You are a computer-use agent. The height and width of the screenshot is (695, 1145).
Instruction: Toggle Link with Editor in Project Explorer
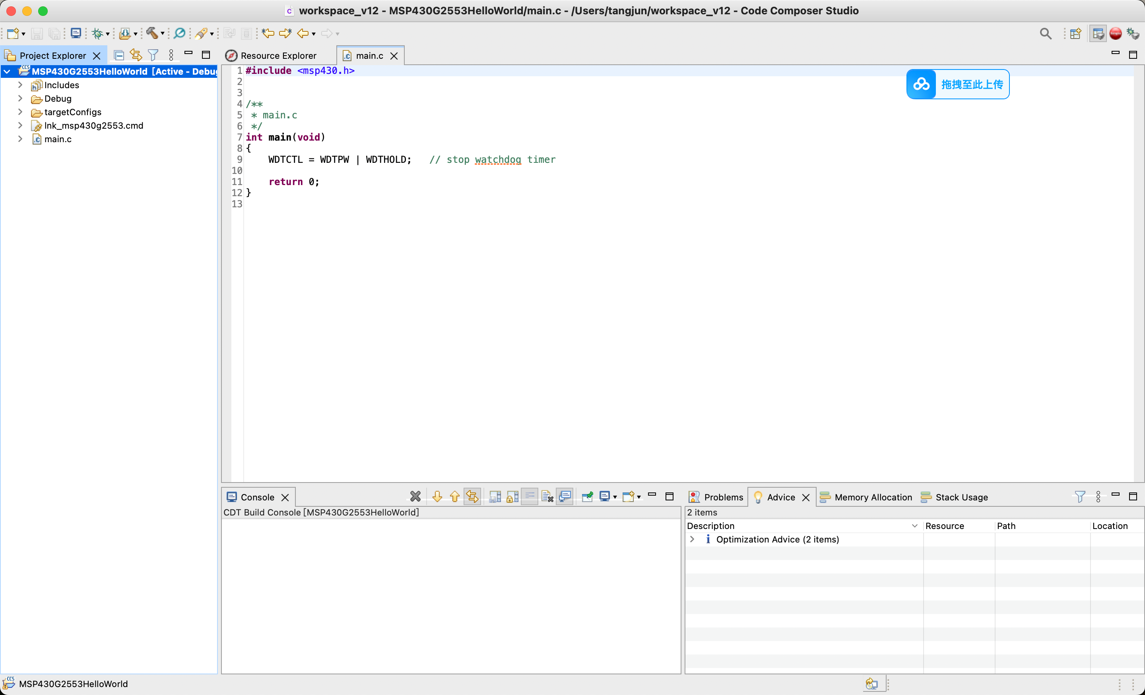(136, 55)
